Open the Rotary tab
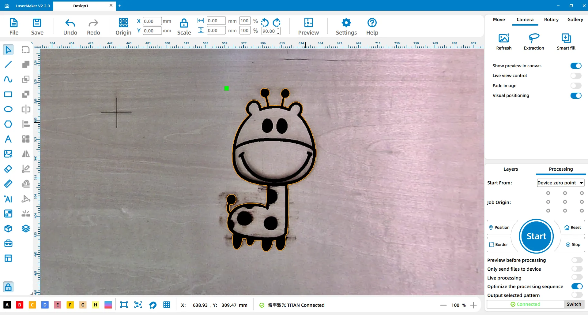The height and width of the screenshot is (315, 588). (x=551, y=20)
